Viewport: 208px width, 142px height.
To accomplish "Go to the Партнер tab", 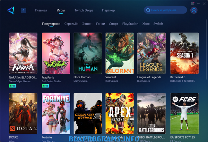I will [x=108, y=10].
